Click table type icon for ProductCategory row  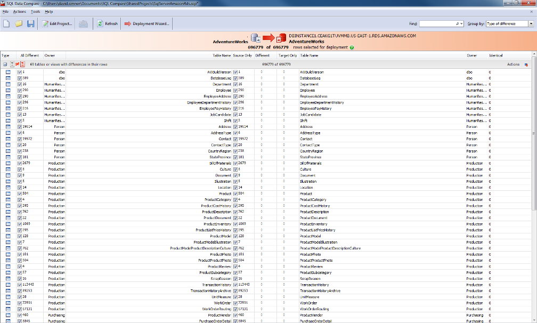[8, 200]
